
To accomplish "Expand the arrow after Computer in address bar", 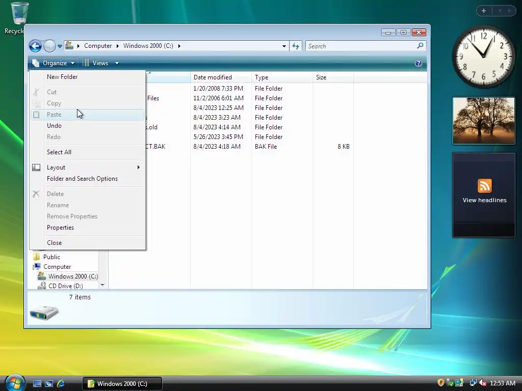I will pos(118,46).
